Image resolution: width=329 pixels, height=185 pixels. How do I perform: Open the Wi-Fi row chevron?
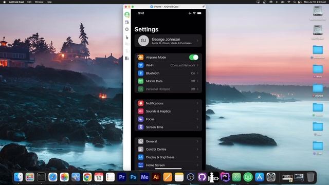click(197, 65)
